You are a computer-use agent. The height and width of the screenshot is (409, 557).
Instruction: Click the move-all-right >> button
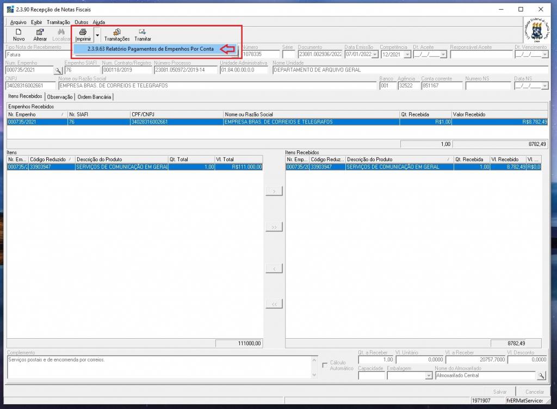click(274, 227)
